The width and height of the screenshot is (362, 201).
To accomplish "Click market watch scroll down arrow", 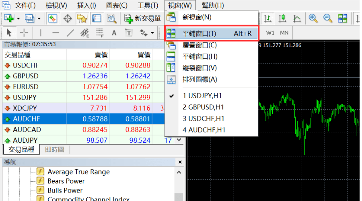I will point(179,139).
